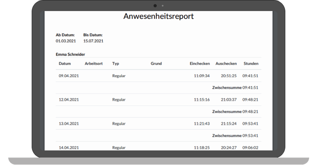This screenshot has width=317, height=165.
Task: Select the date cell 14.04.2021
Action: click(x=69, y=148)
